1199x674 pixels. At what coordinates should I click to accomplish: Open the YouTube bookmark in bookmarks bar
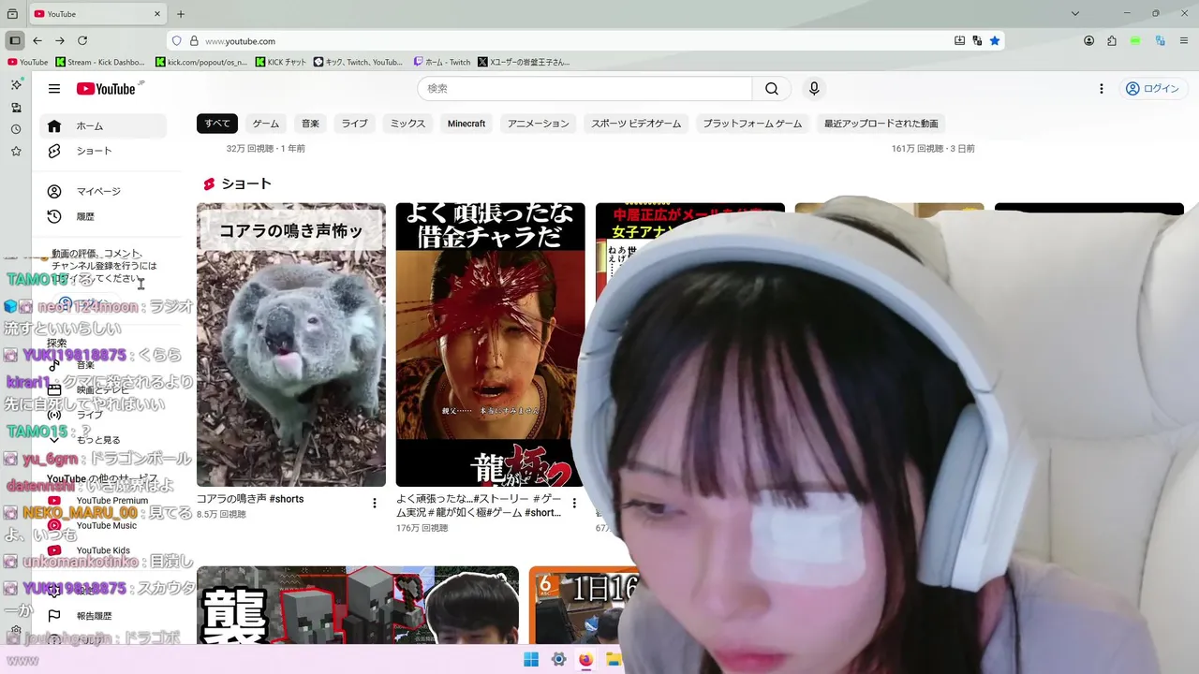pos(27,62)
